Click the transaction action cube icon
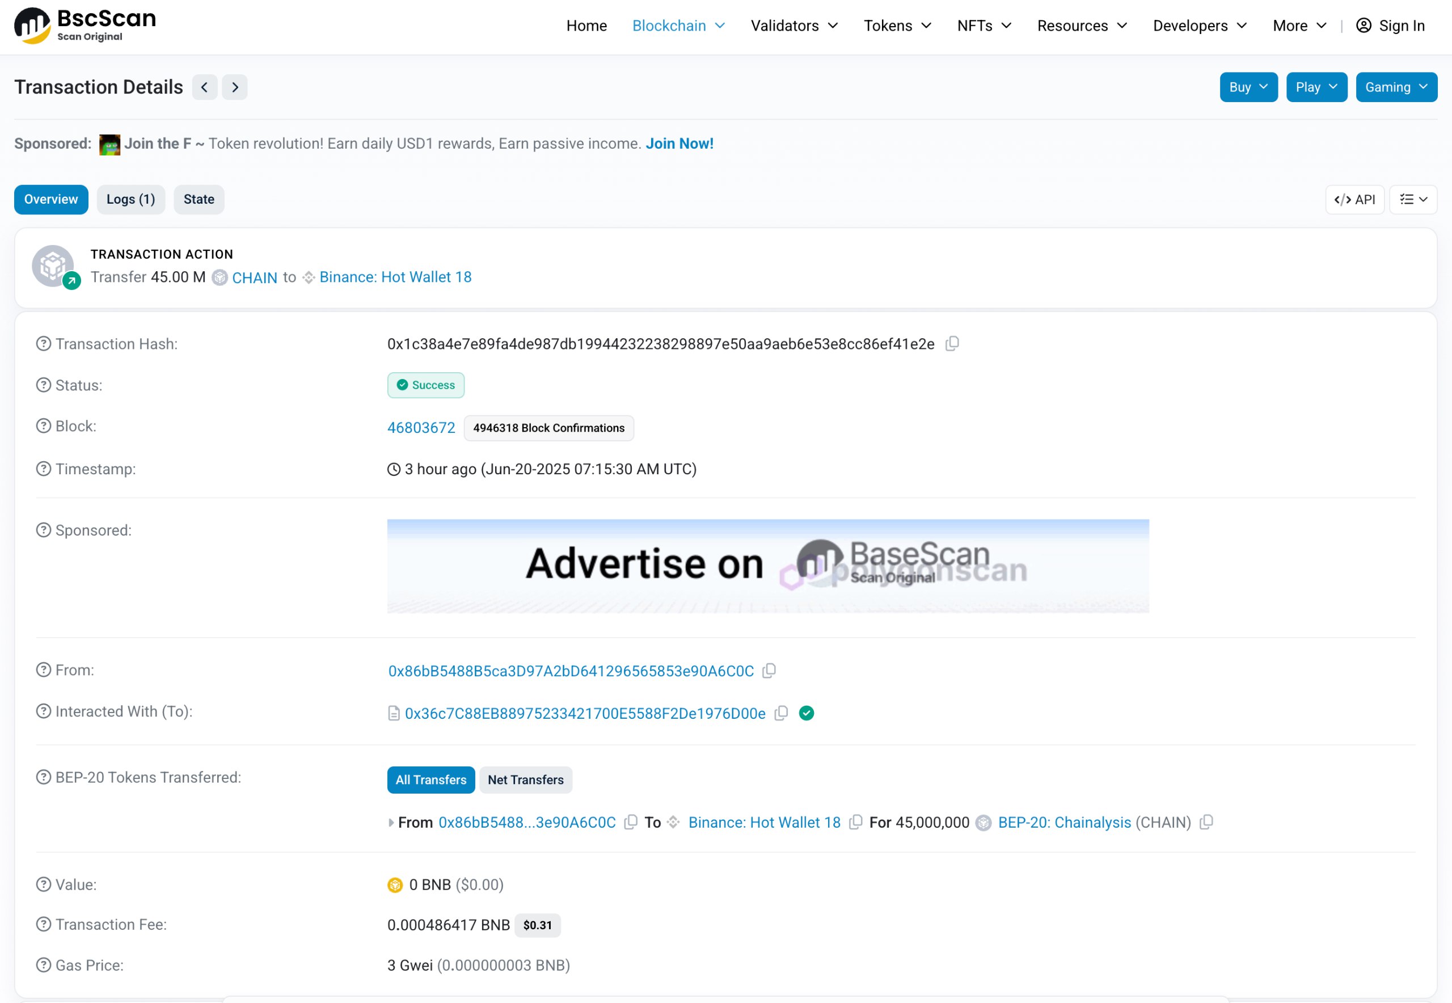This screenshot has height=1003, width=1452. click(53, 267)
